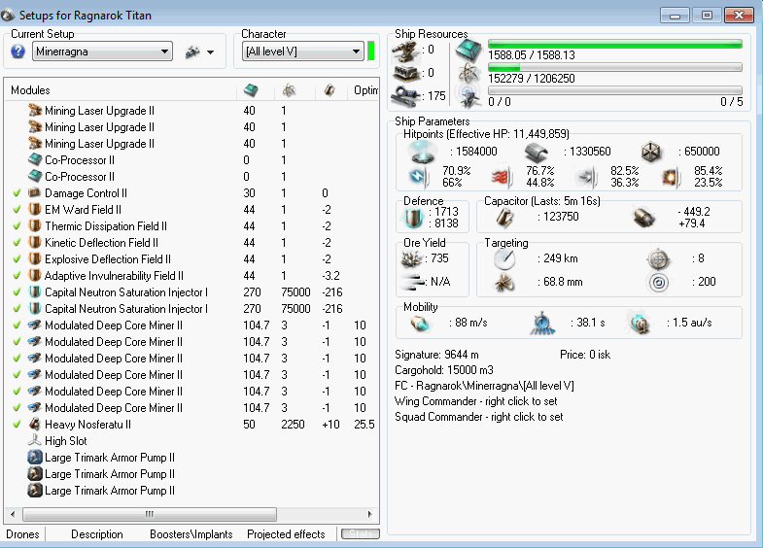This screenshot has width=763, height=548.
Task: Click the scan resolution icon showing 68.8 mm
Action: (x=504, y=282)
